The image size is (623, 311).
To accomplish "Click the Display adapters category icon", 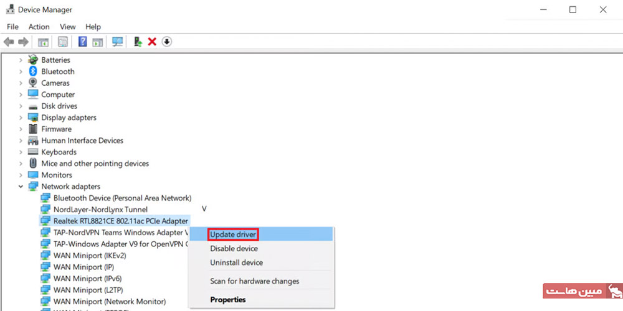I will (x=33, y=118).
